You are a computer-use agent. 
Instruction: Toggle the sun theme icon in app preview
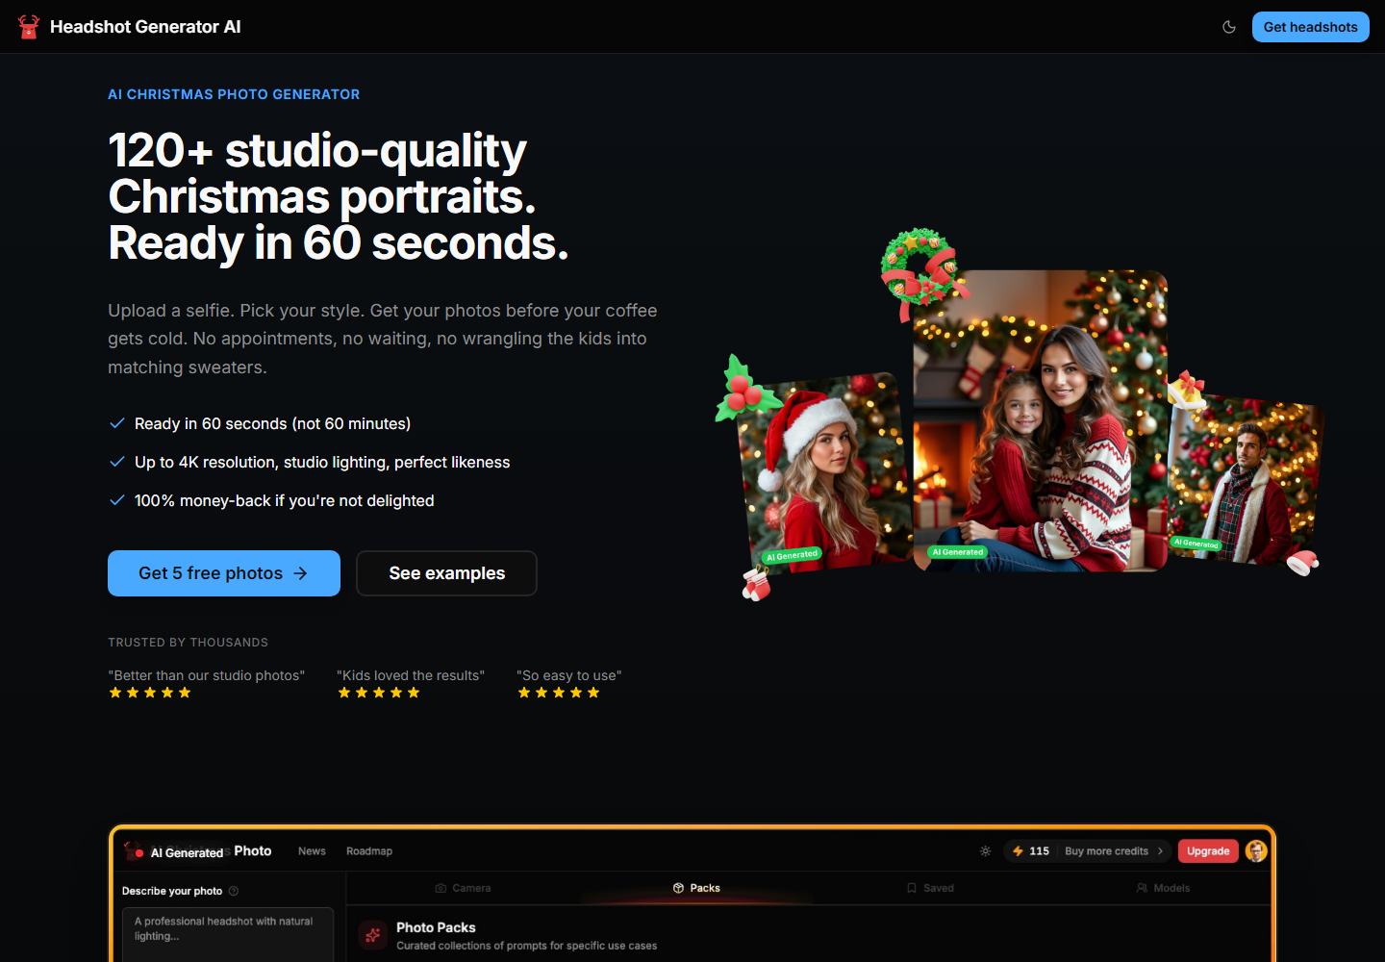click(x=985, y=851)
